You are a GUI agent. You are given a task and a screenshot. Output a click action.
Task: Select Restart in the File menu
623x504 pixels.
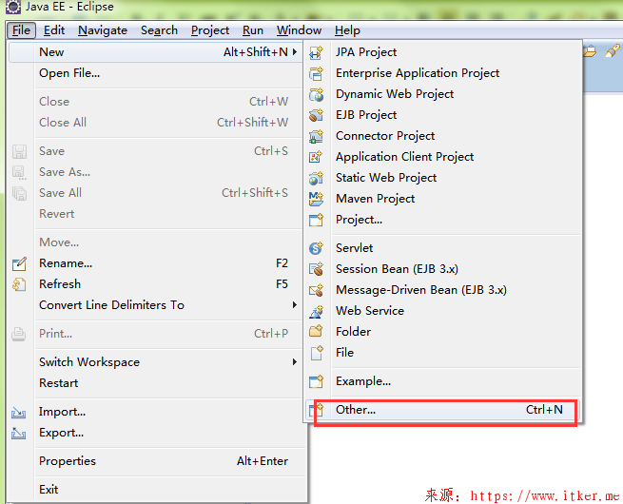[155, 383]
